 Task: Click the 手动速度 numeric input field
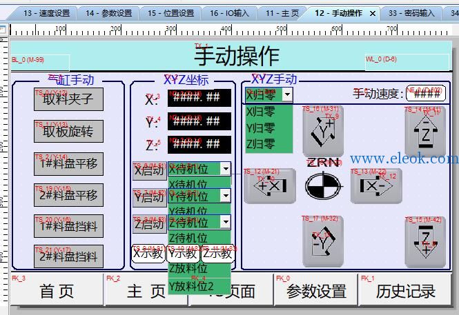pos(426,94)
